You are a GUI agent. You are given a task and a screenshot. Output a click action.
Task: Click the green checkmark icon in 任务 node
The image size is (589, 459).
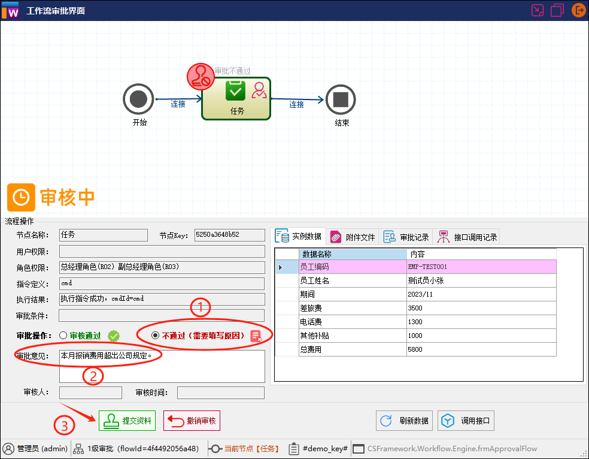point(235,90)
